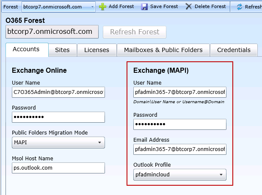The height and width of the screenshot is (195, 262).
Task: Select the Mailboxes & Public Folders tab
Action: tap(163, 50)
